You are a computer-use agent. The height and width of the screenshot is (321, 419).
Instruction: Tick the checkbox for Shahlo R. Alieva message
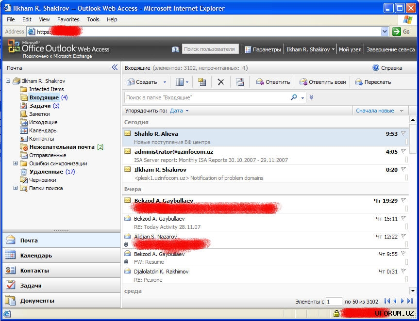pyautogui.click(x=406, y=142)
